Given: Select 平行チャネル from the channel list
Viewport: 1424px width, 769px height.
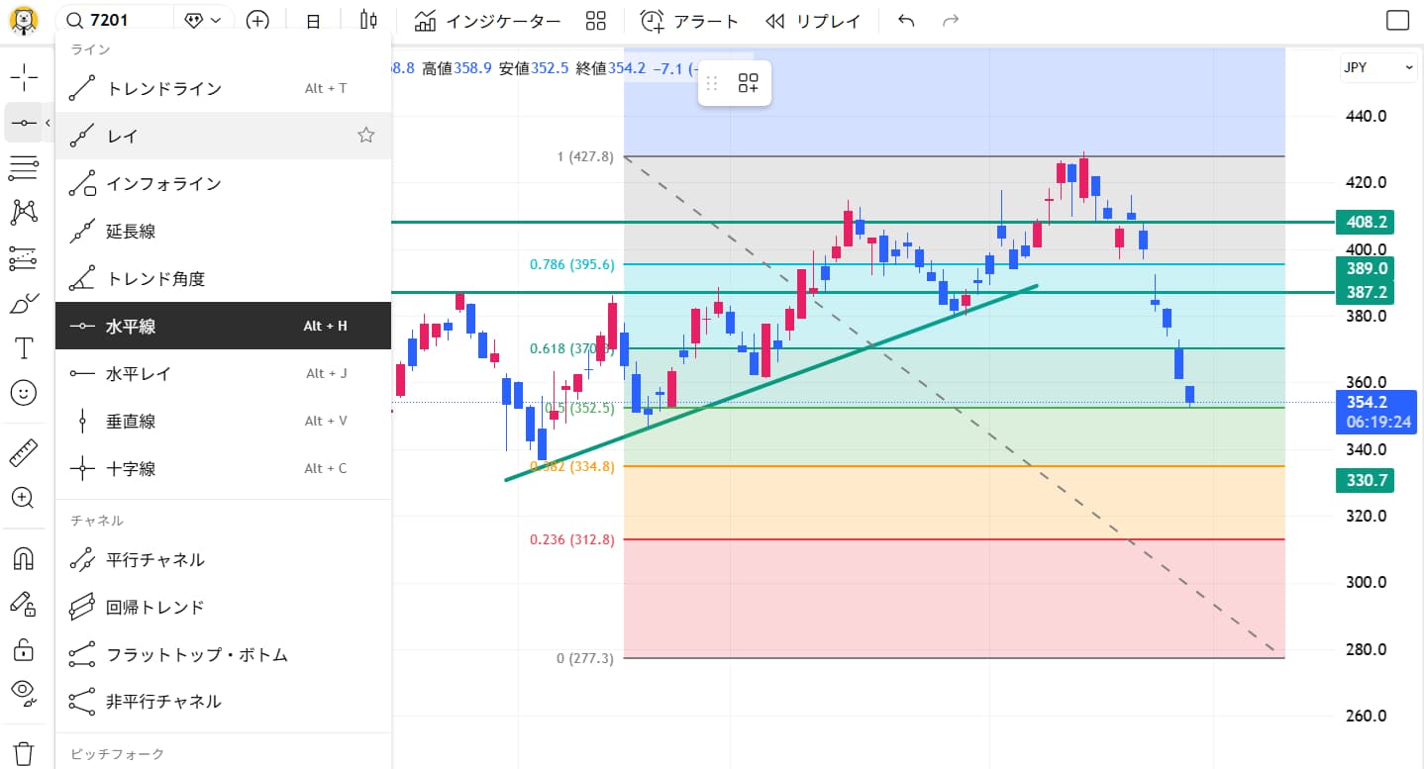Looking at the screenshot, I should (155, 559).
